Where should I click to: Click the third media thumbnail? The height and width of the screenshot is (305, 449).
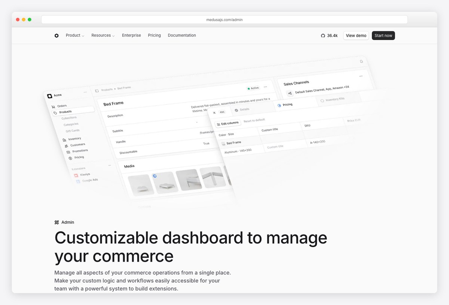(x=188, y=180)
